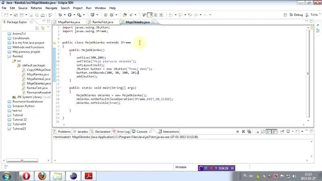Viewport: 322px width, 181px height.
Task: Open the Debug perspective button
Action: (x=296, y=15)
